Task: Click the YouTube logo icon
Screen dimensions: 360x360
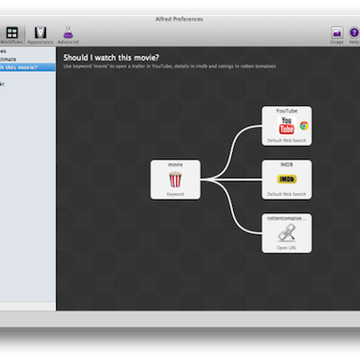Action: 286,125
